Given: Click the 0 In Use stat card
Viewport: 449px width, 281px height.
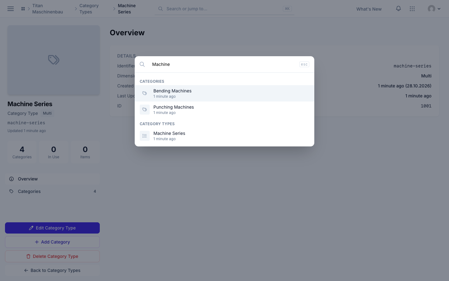Looking at the screenshot, I should pyautogui.click(x=54, y=152).
